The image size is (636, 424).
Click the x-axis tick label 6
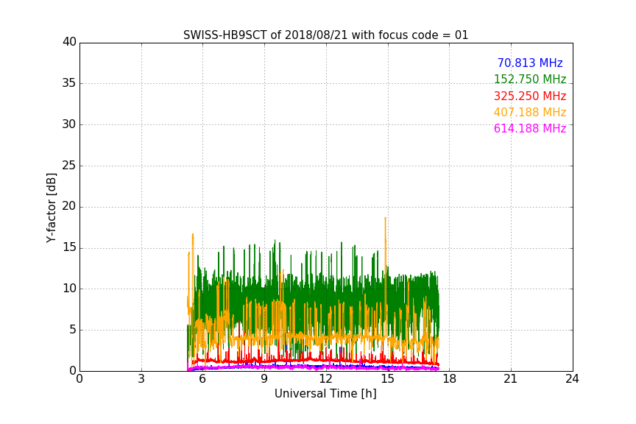[x=203, y=379]
